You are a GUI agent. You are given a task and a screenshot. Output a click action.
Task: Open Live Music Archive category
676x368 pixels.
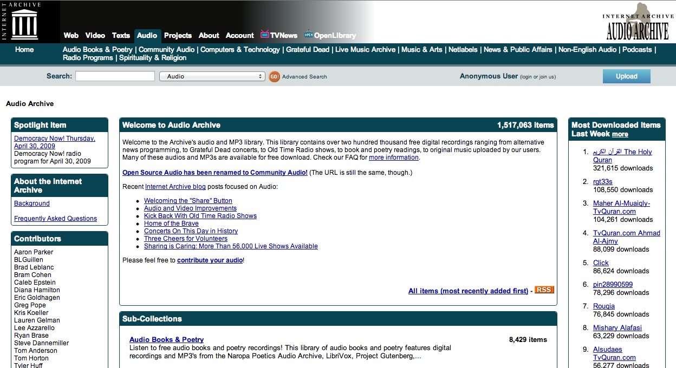(365, 49)
